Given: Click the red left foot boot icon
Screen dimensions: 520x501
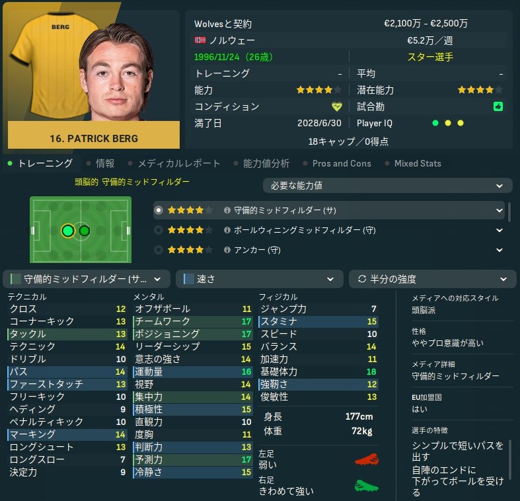Looking at the screenshot, I should tap(367, 459).
